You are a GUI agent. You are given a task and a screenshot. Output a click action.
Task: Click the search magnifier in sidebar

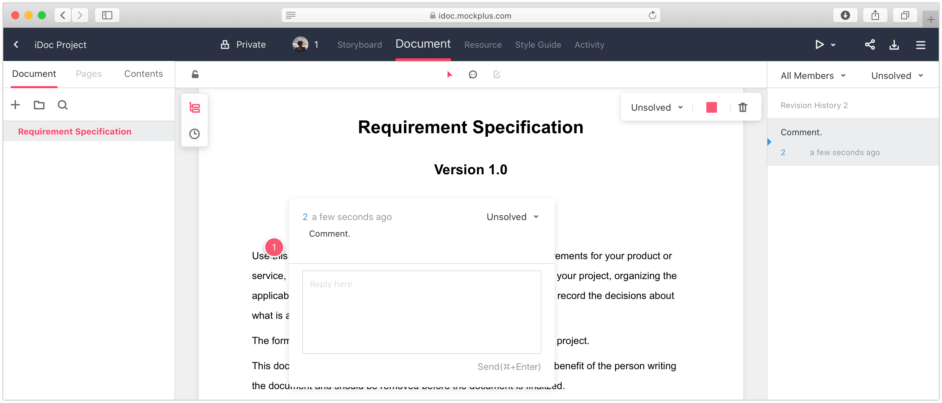click(x=62, y=105)
